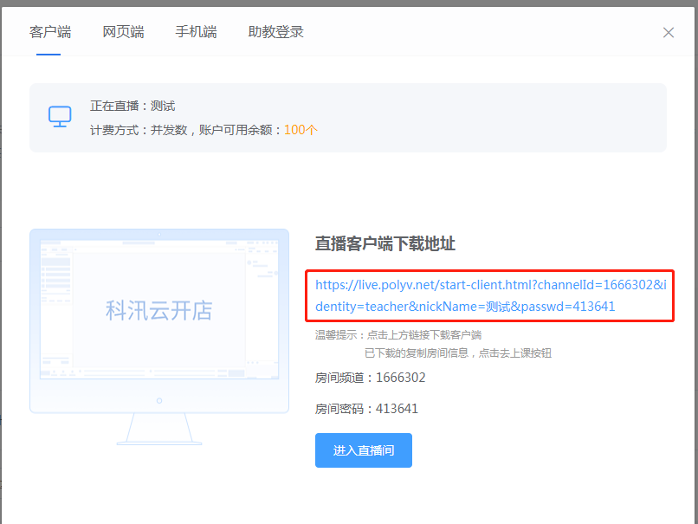
Task: Click the orange 100个 balance text
Action: (301, 128)
